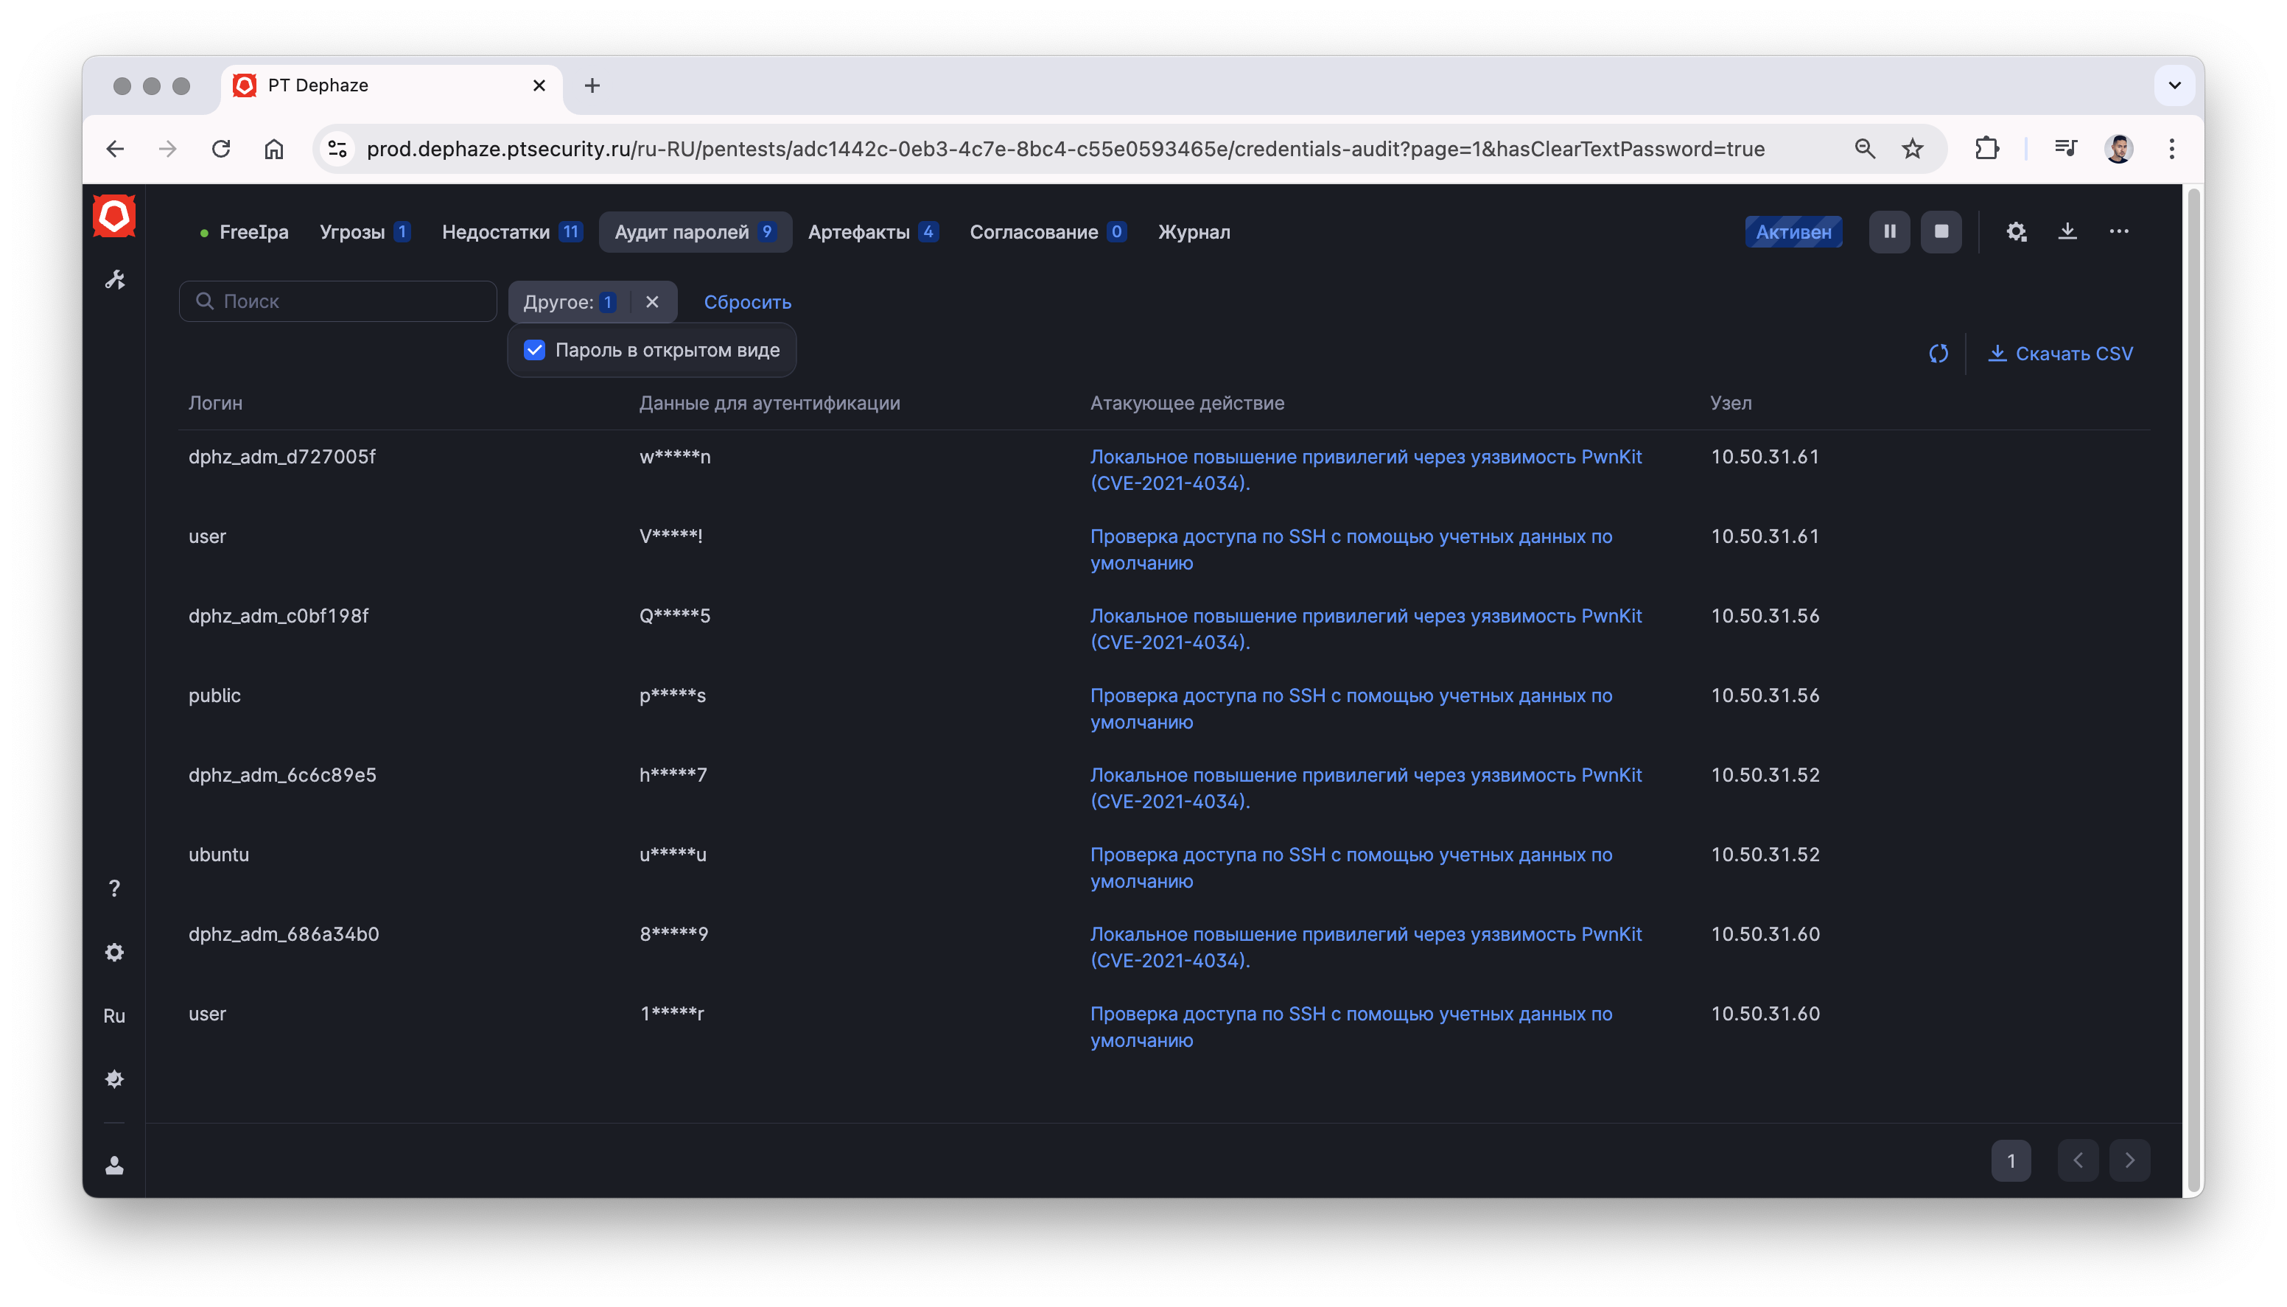Click the download report icon in the top bar

click(x=2067, y=231)
